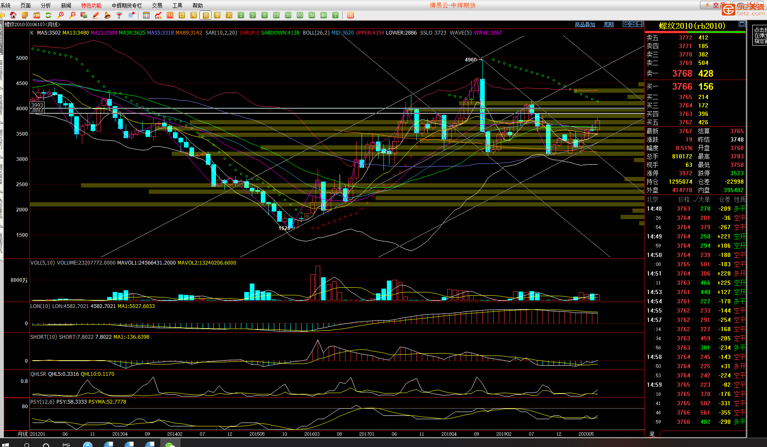767x447 pixels.
Task: Click the green refresh arrows icon
Action: click(x=49, y=15)
